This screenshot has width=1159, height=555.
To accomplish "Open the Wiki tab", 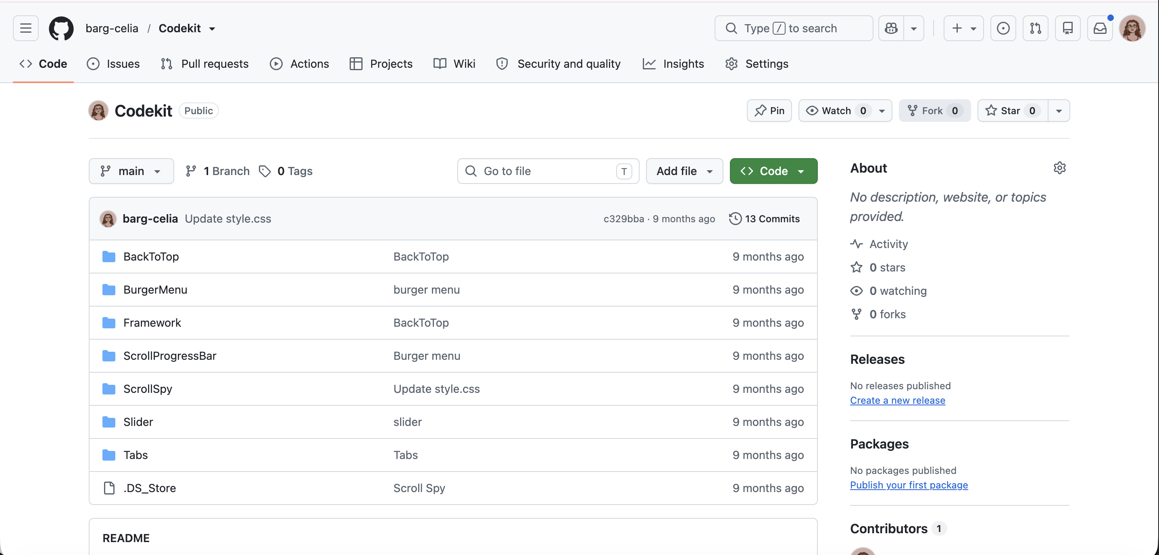I will tap(454, 64).
